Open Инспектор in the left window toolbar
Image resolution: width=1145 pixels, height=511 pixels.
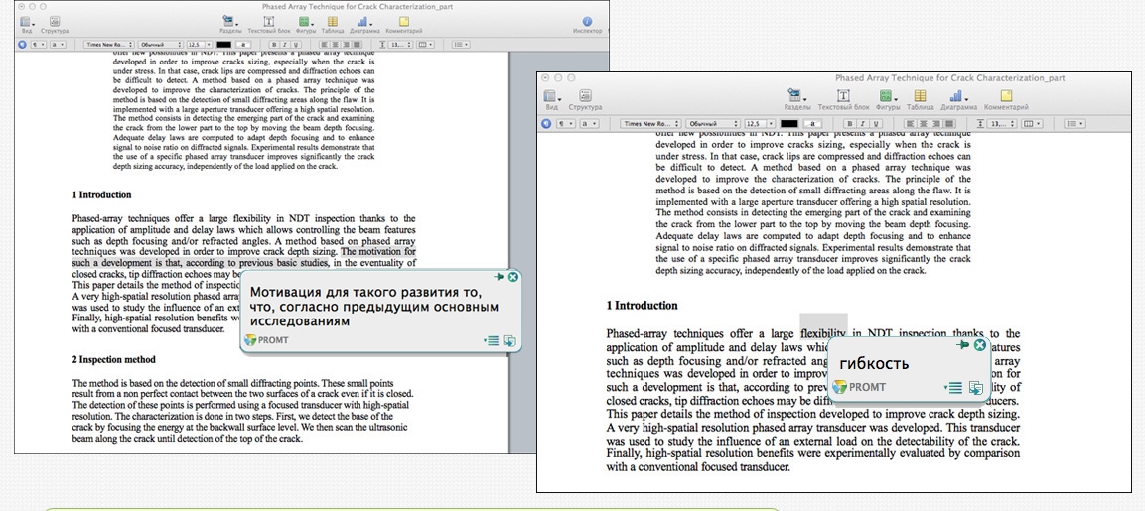pyautogui.click(x=586, y=23)
